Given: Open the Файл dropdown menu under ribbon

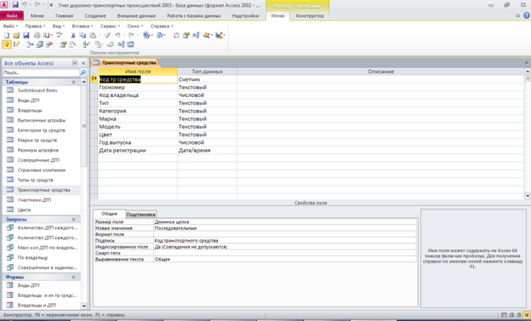Looking at the screenshot, I should [x=10, y=26].
